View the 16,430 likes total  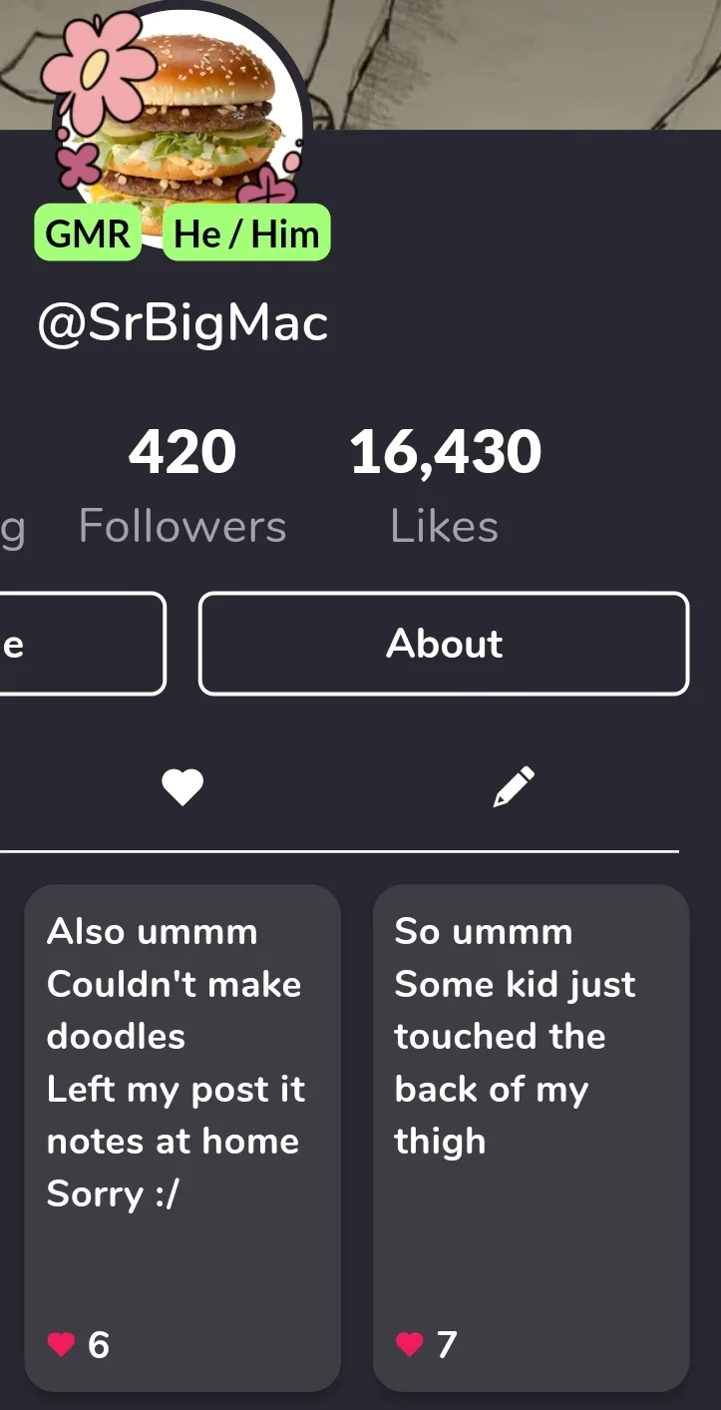[x=445, y=452]
